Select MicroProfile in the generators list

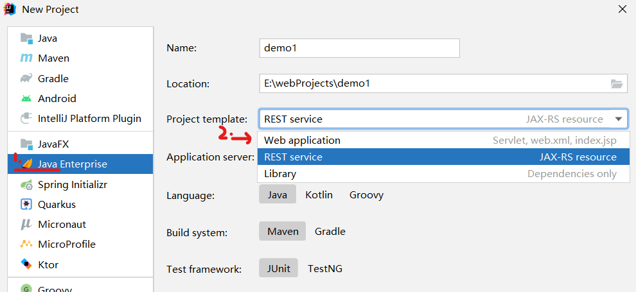click(67, 245)
